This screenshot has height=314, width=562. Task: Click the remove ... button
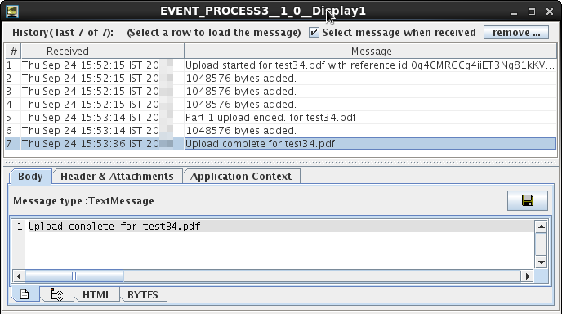[516, 32]
